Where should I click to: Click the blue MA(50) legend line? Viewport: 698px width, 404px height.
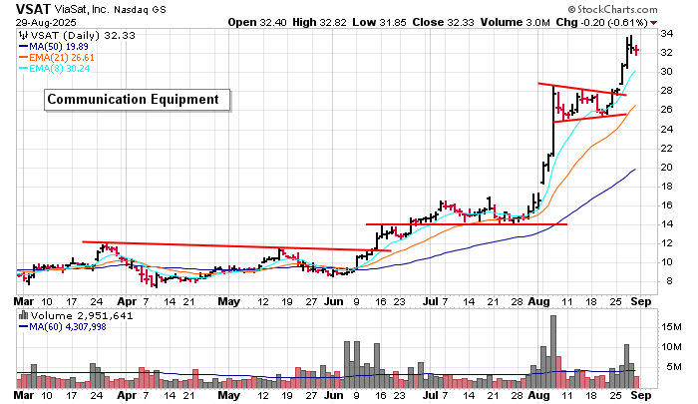[23, 47]
